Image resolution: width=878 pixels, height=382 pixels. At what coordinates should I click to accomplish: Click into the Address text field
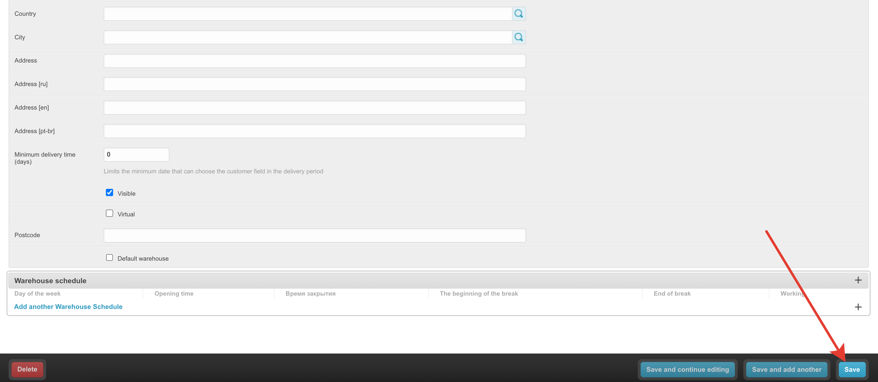click(314, 61)
